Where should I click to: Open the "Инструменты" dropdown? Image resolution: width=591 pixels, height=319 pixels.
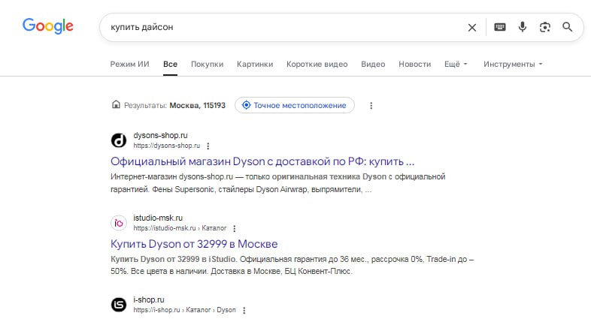[513, 65]
